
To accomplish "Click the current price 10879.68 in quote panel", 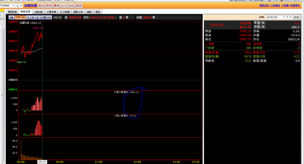I will point(216,25).
